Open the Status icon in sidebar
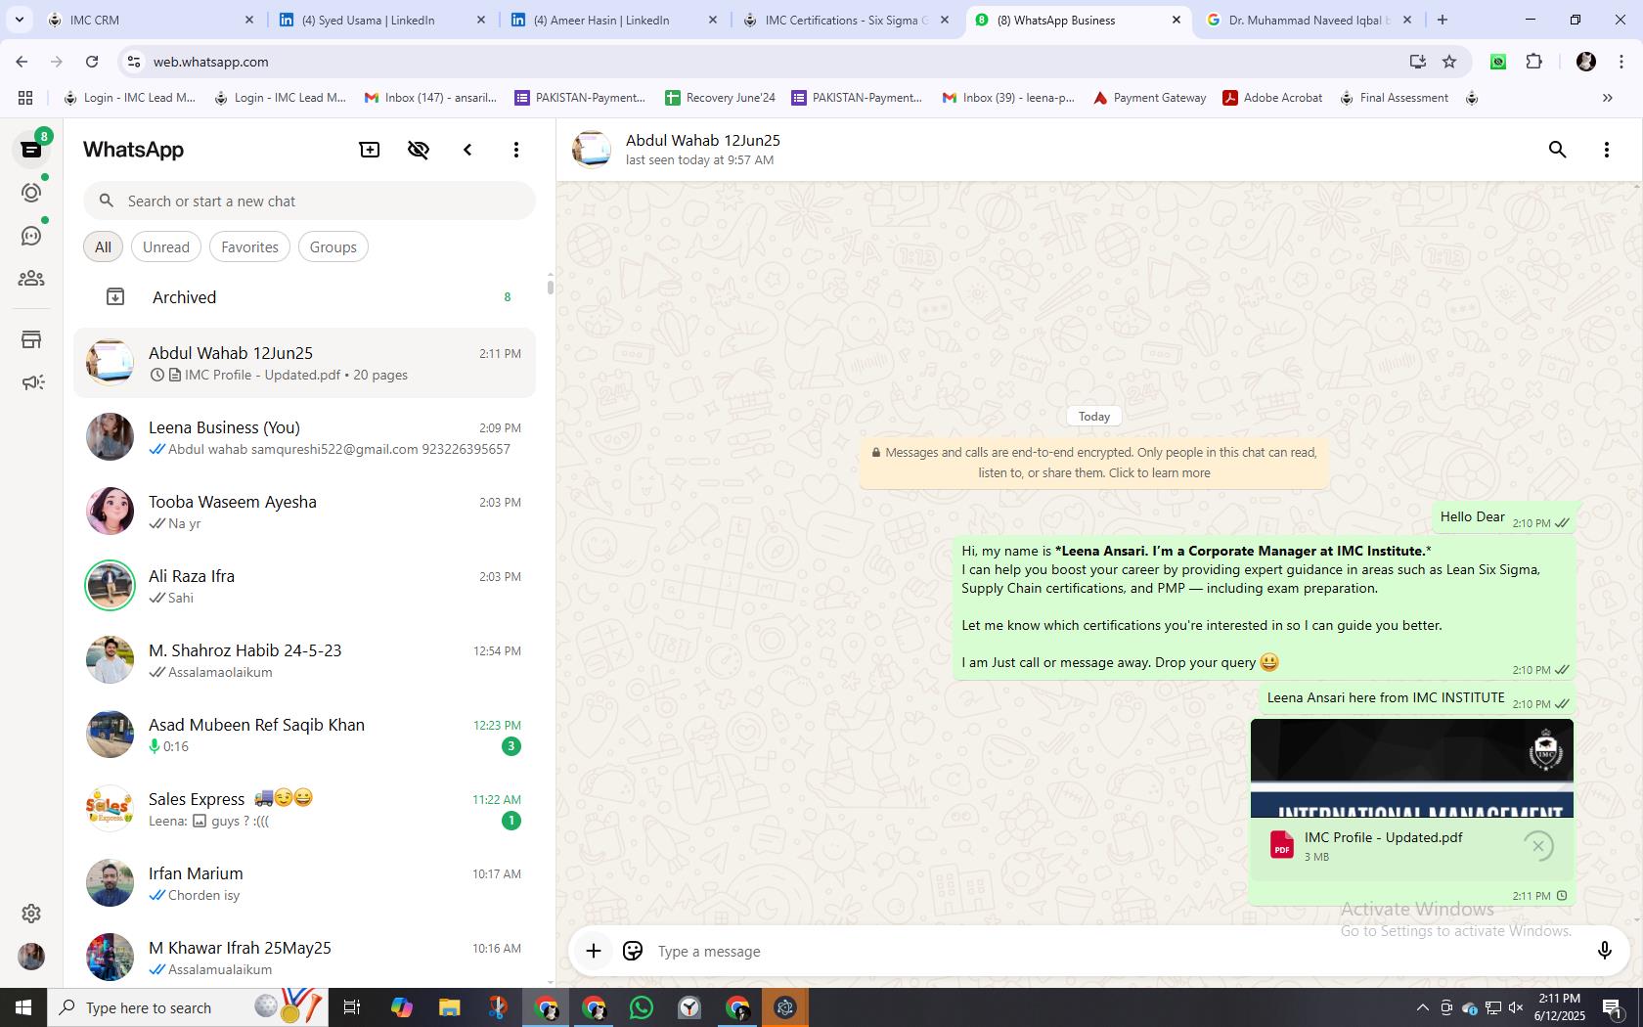The image size is (1643, 1027). pos(31,193)
